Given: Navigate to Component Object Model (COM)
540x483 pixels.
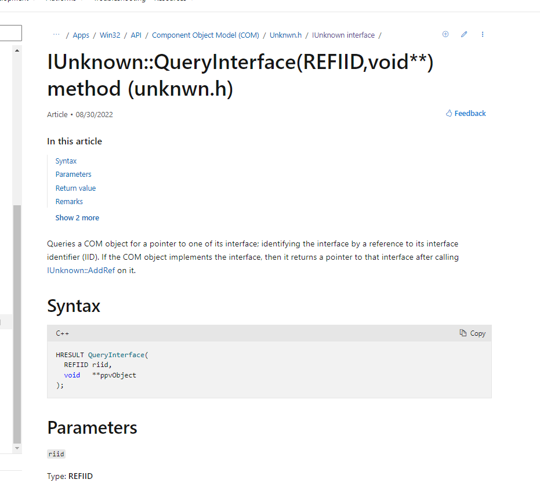Looking at the screenshot, I should click(205, 35).
